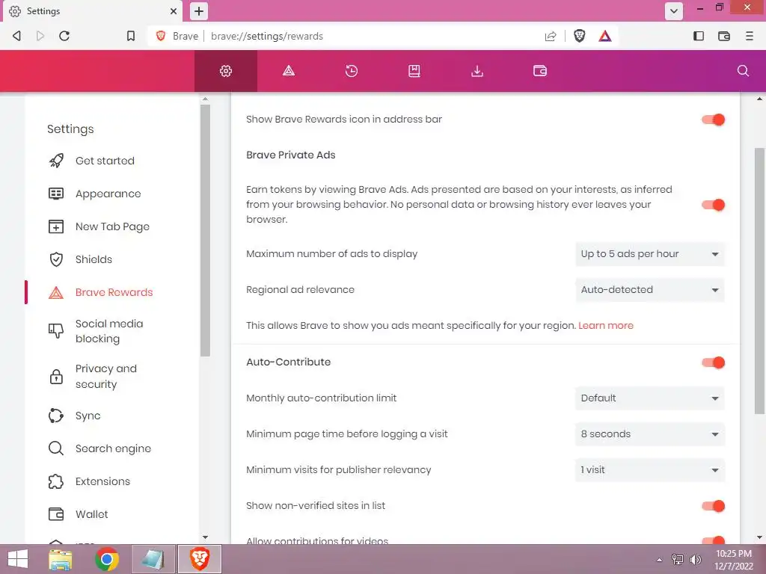Open the Brave Rewards triangle tab in the top bar

[x=289, y=71]
